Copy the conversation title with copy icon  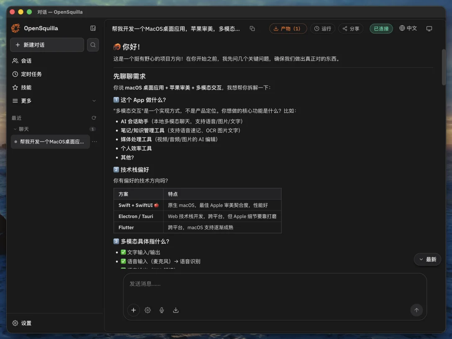point(252,28)
